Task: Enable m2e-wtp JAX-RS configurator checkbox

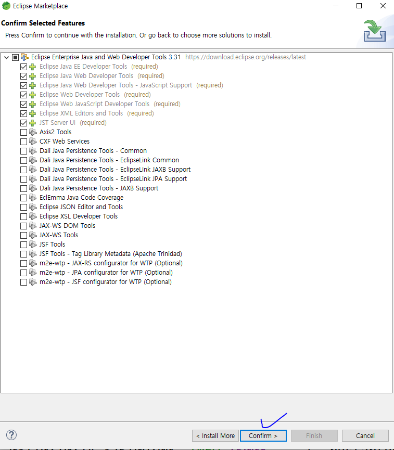Action: (23, 263)
